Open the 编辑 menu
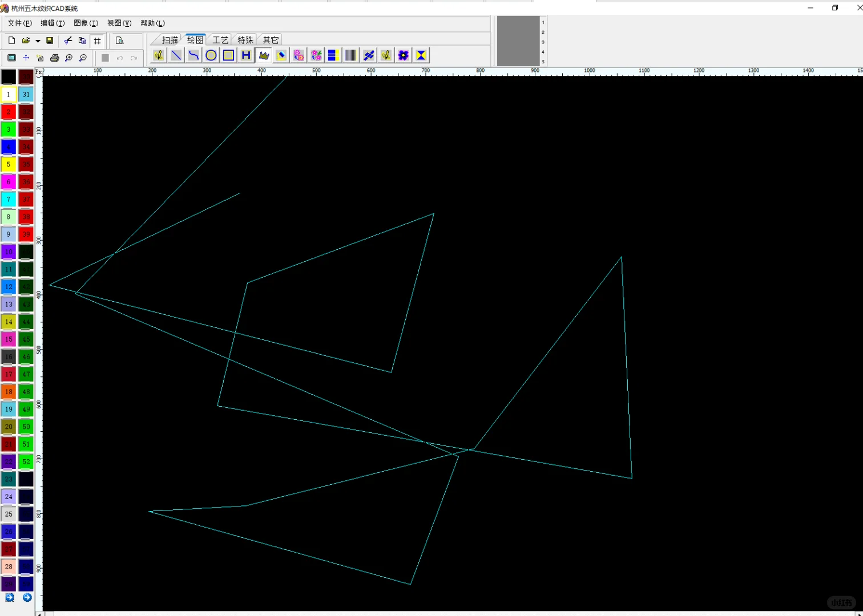863x616 pixels. 53,23
